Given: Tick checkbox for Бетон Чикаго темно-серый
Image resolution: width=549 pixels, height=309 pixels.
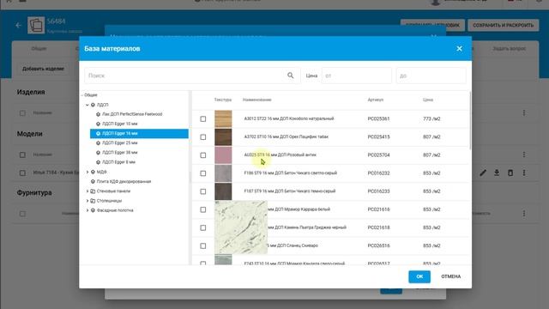Looking at the screenshot, I should (x=203, y=191).
